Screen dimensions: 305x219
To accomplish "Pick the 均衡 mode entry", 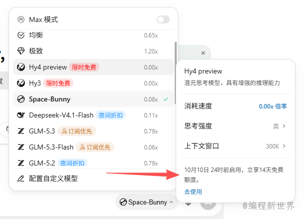I will (93, 35).
